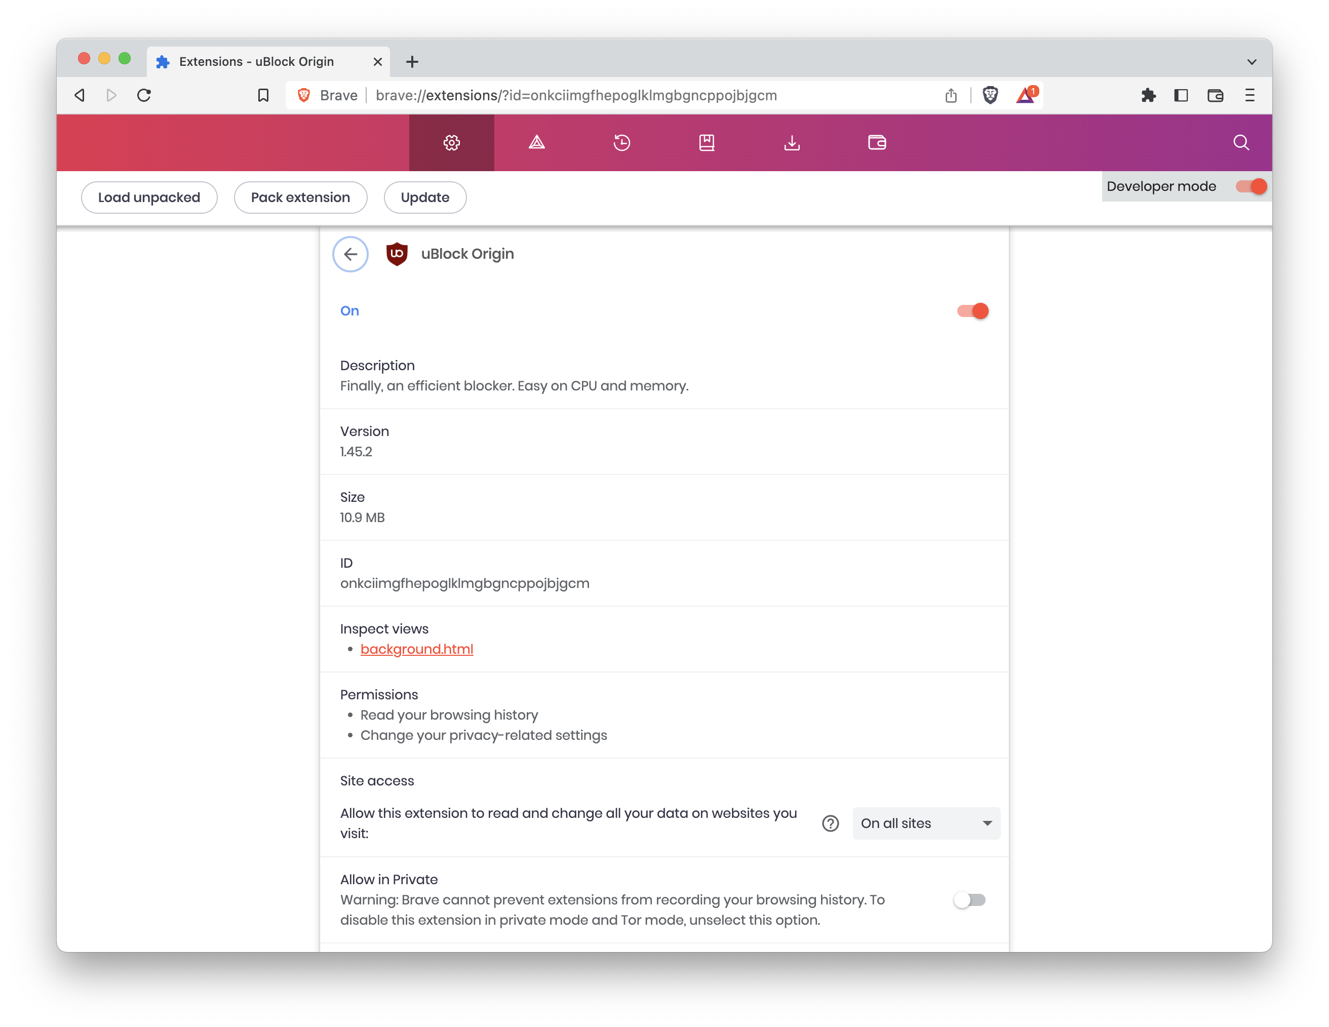Enable Allow in Private
Viewport: 1329px width, 1027px height.
tap(970, 900)
